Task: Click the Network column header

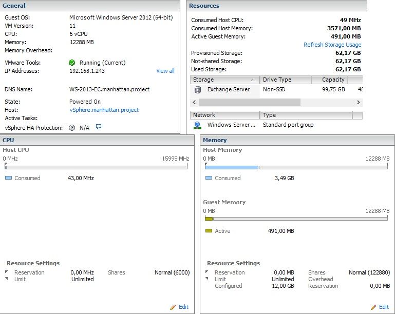Action: pyautogui.click(x=224, y=115)
